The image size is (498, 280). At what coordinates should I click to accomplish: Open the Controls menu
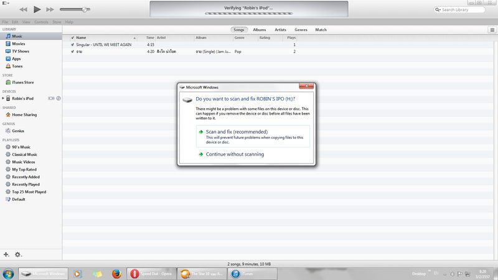(41, 22)
